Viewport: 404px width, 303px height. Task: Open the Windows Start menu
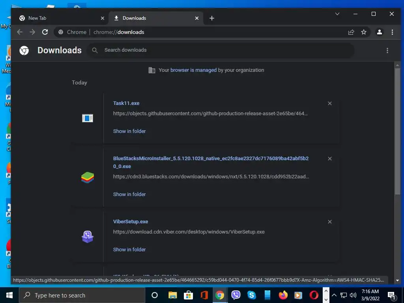coord(9,295)
